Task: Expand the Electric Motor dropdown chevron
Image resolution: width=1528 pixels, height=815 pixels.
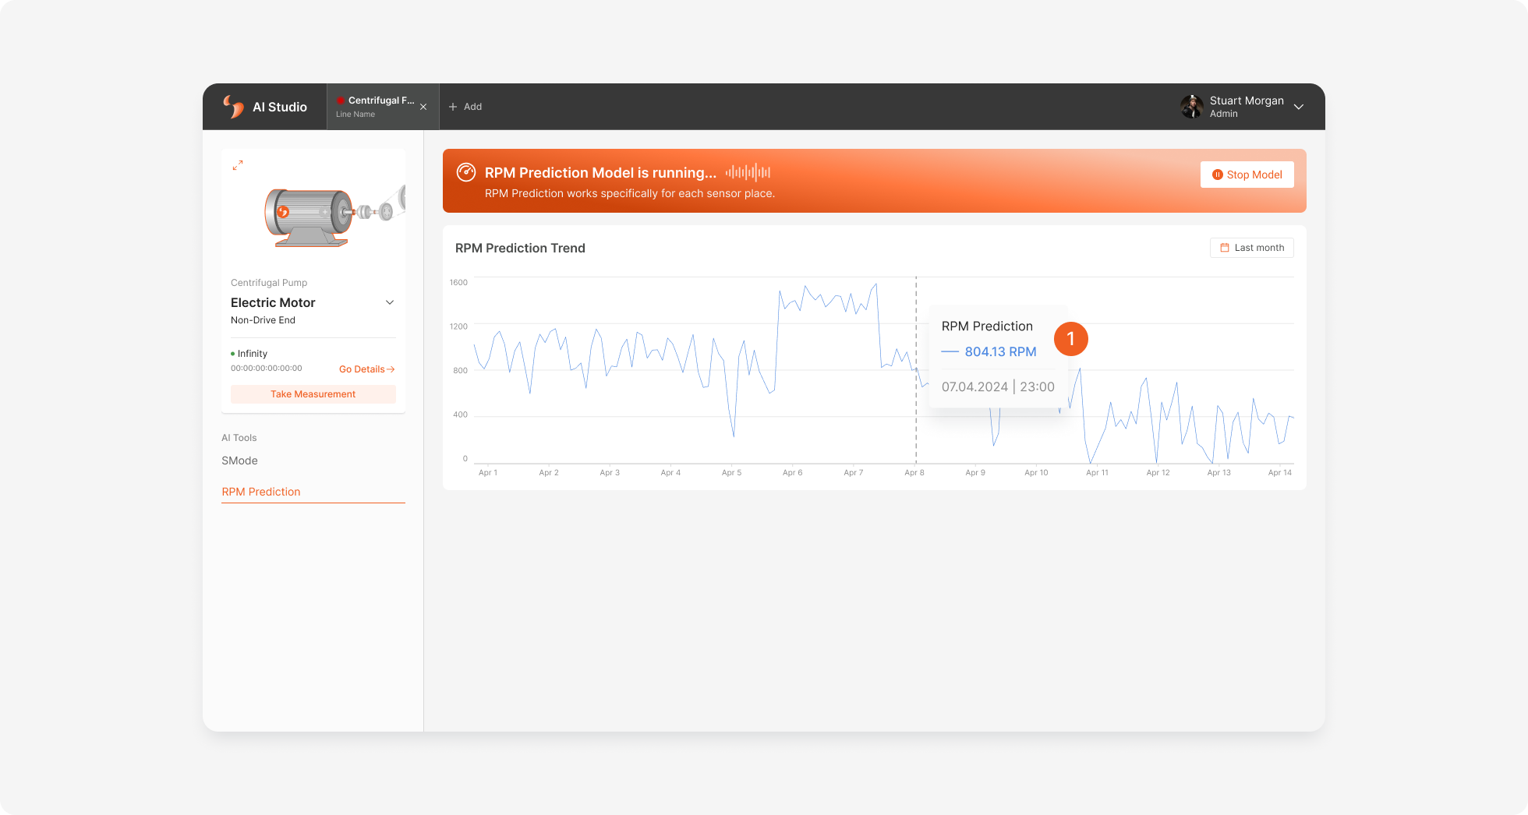Action: pyautogui.click(x=390, y=302)
